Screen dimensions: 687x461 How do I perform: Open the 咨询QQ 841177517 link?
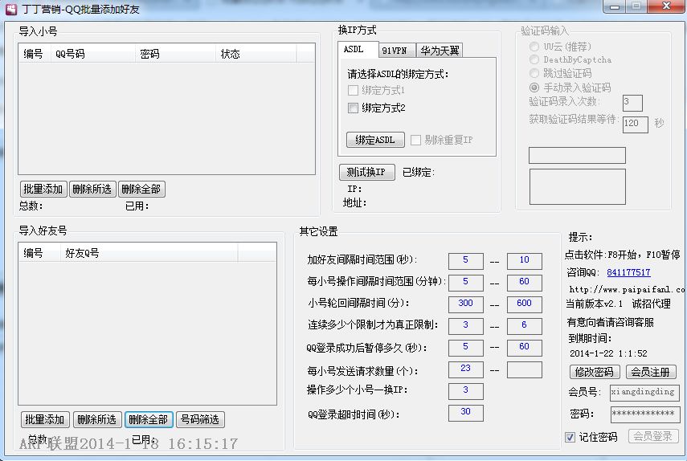pos(628,273)
